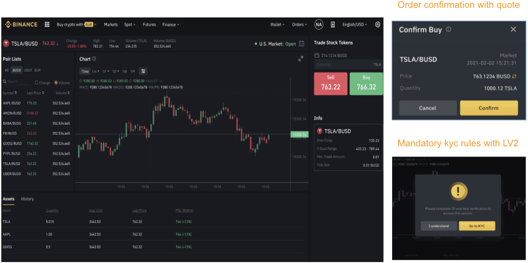
Task: Open the 1m interval dropdown
Action: pos(96,71)
